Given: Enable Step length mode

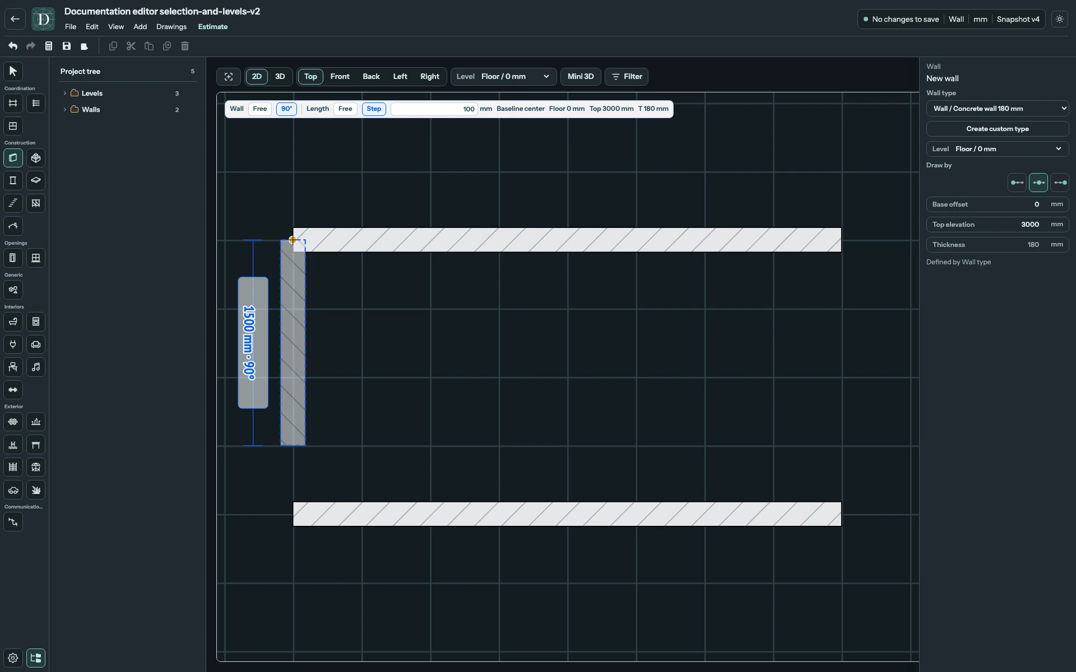Looking at the screenshot, I should pos(374,109).
